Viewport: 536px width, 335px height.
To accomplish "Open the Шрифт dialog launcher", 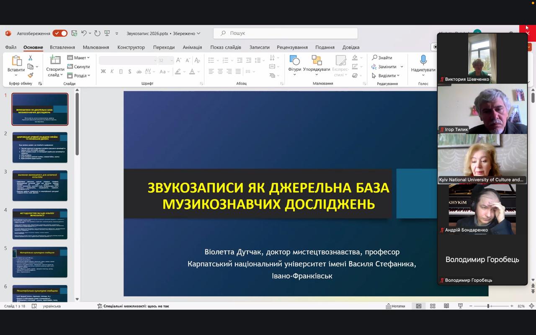I will click(201, 84).
